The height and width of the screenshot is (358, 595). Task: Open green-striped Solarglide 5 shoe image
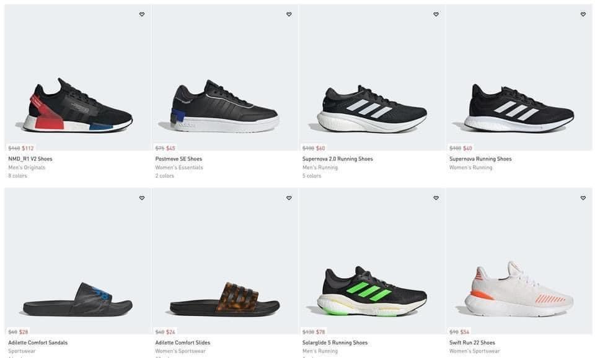tap(372, 292)
